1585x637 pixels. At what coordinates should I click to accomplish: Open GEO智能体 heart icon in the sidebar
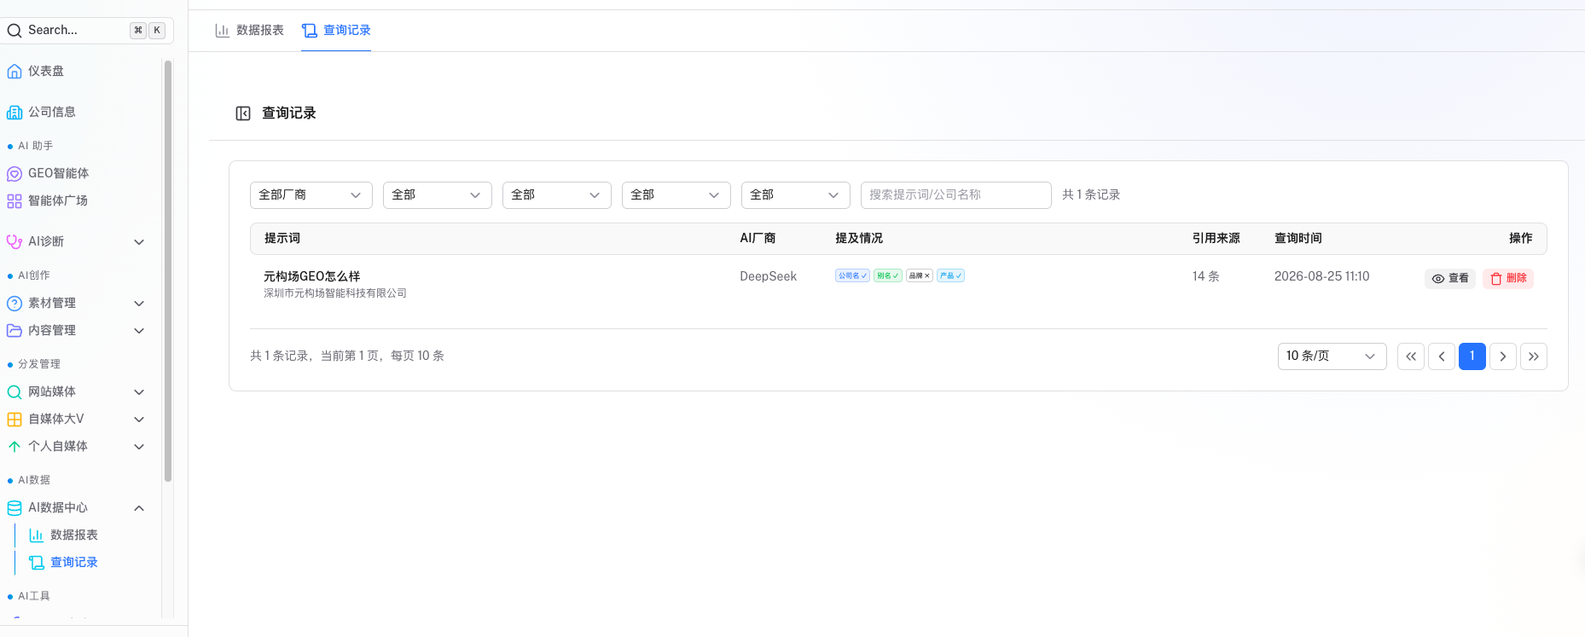(15, 174)
